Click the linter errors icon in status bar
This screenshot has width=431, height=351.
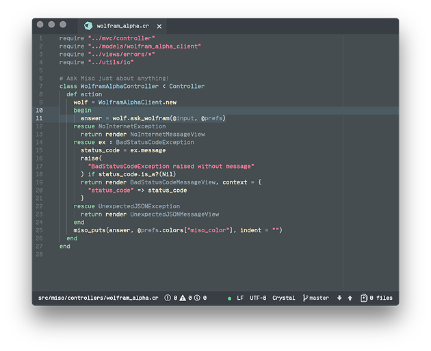[168, 298]
